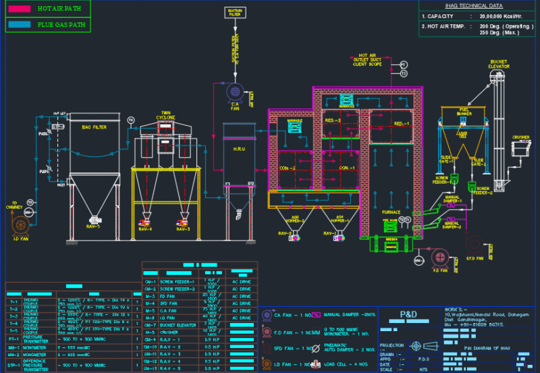Click the P1 instrument bubble on the hot air outlet
The height and width of the screenshot is (373, 540).
pos(404,64)
